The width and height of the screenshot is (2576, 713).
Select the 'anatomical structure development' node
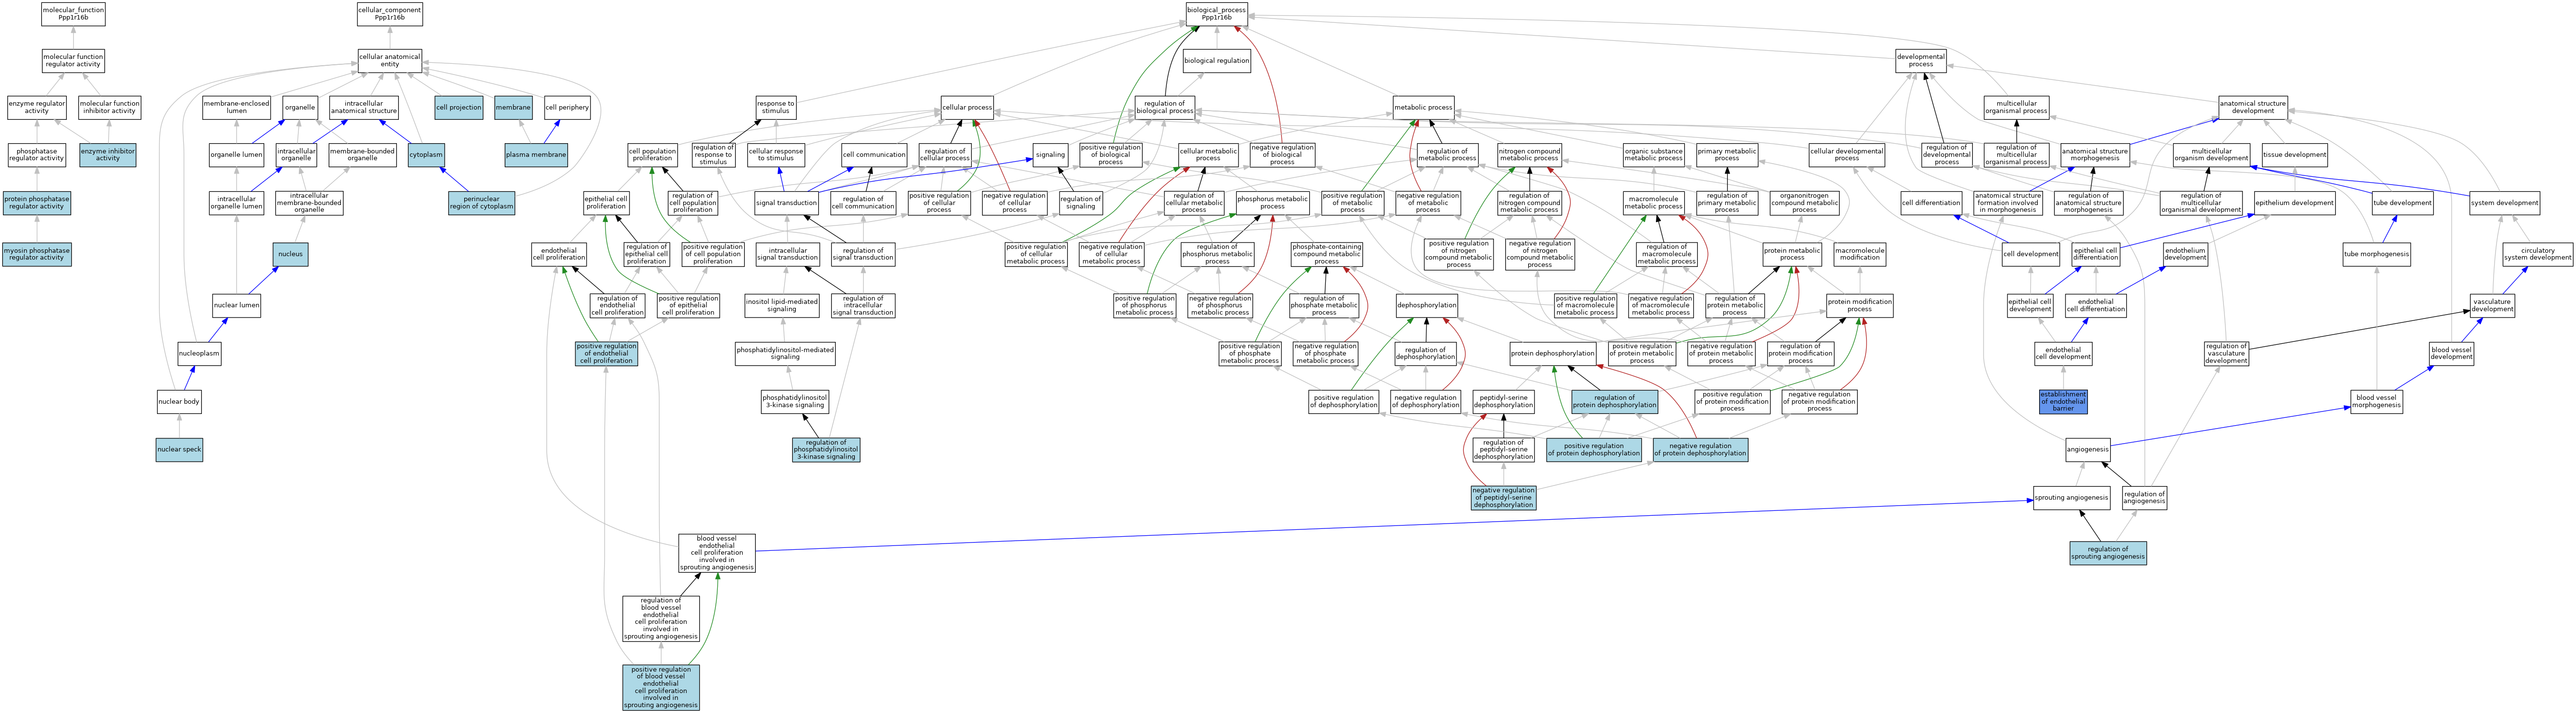[2252, 107]
